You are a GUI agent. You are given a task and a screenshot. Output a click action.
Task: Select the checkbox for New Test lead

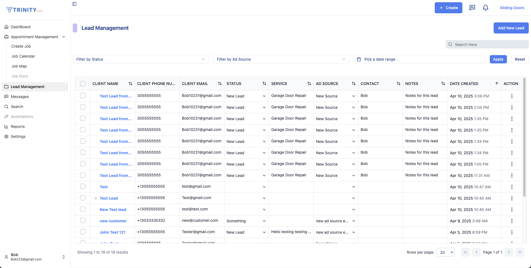point(83,209)
